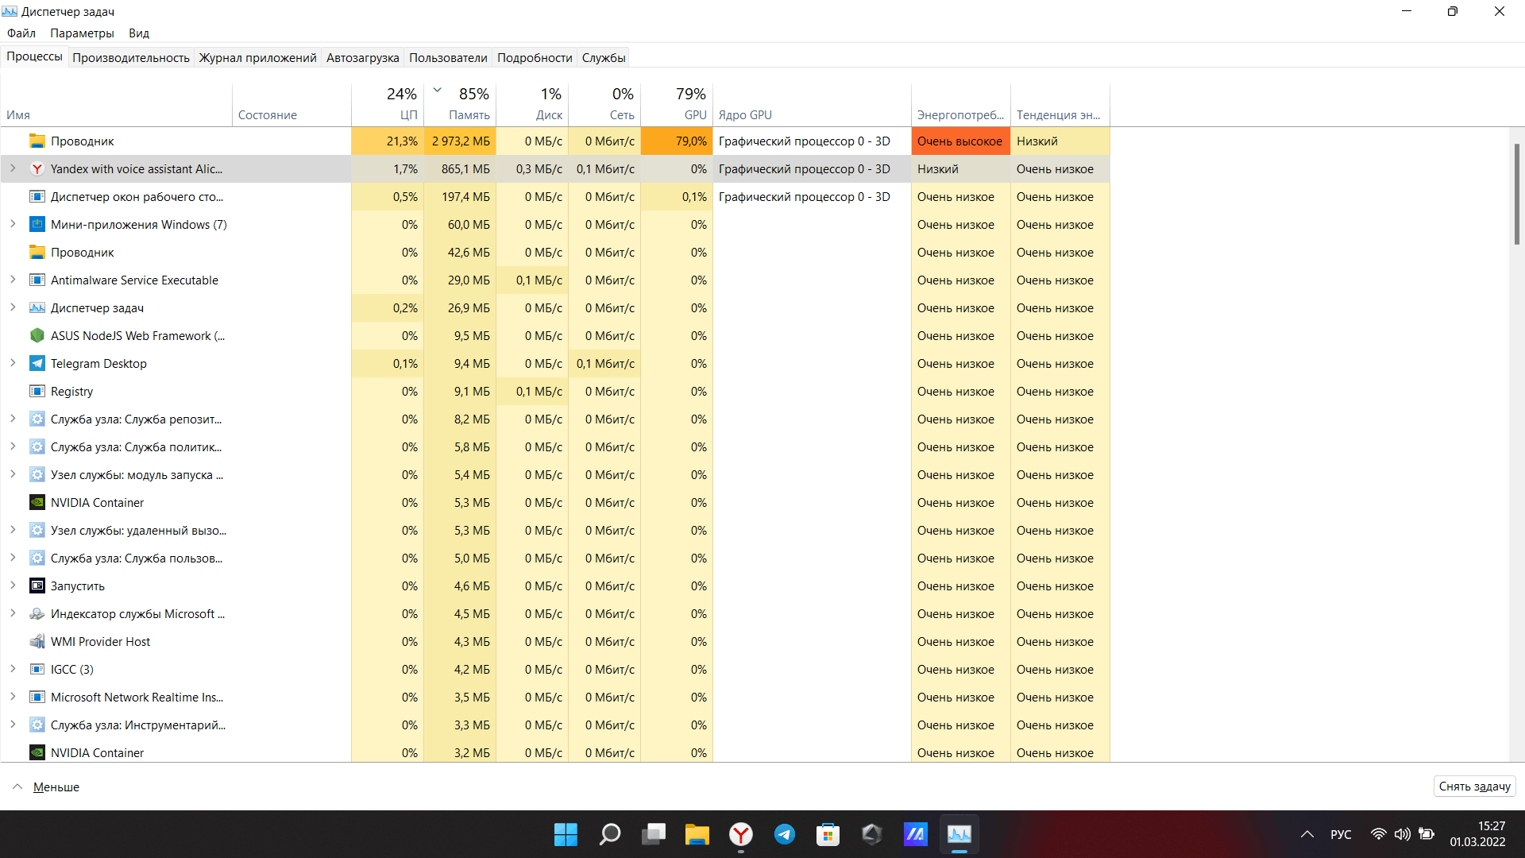Click the Мини-приложения Windows icon
Screen dimensions: 1525x858
pos(37,224)
